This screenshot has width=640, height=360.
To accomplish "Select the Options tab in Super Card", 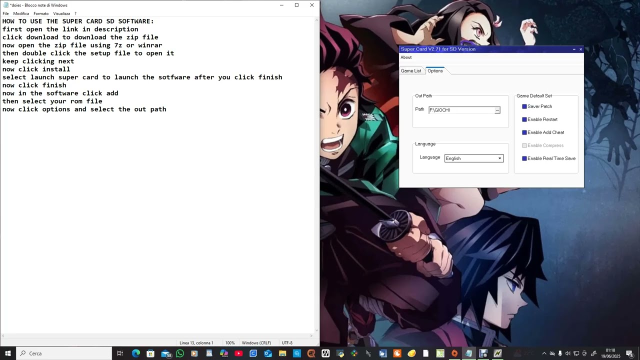I will [x=435, y=71].
